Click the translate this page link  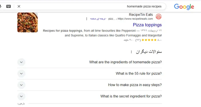[98, 19]
